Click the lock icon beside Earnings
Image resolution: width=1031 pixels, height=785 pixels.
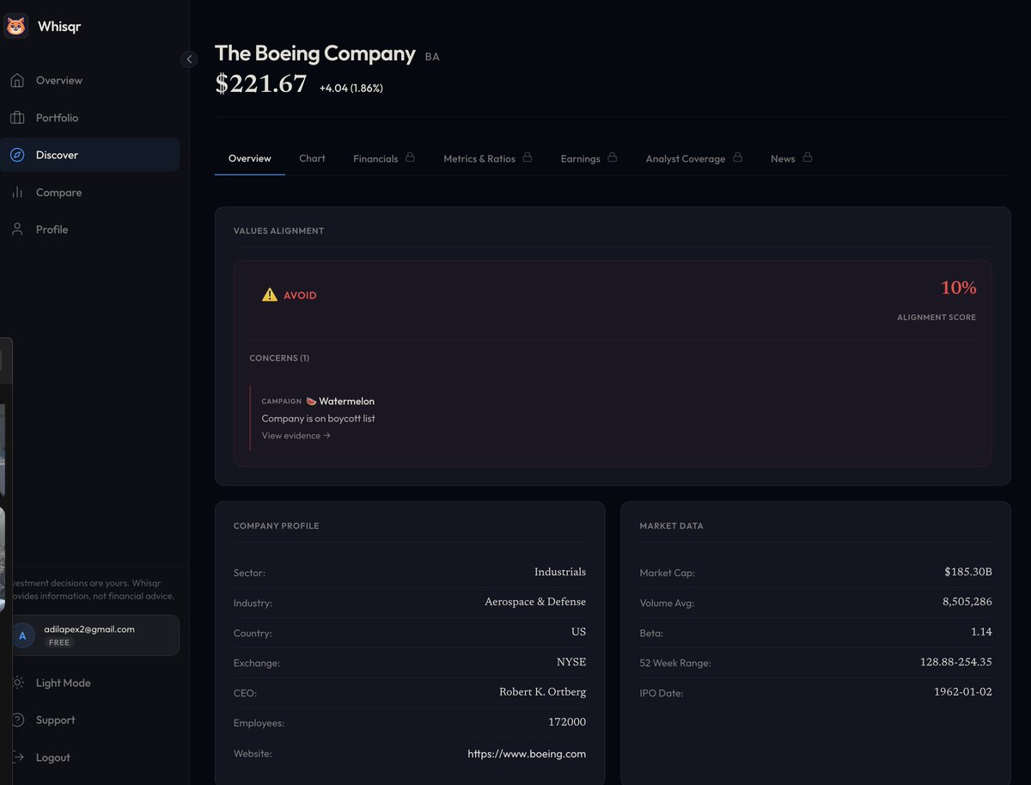point(613,157)
